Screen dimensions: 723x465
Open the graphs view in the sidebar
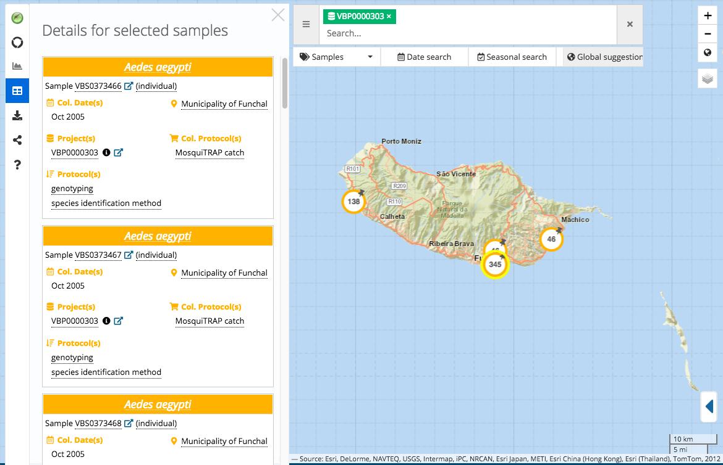coord(17,65)
